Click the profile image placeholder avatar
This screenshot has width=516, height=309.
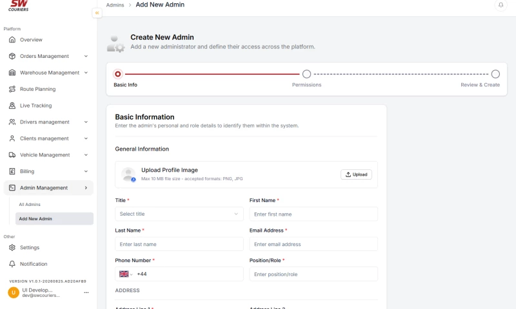click(x=128, y=174)
